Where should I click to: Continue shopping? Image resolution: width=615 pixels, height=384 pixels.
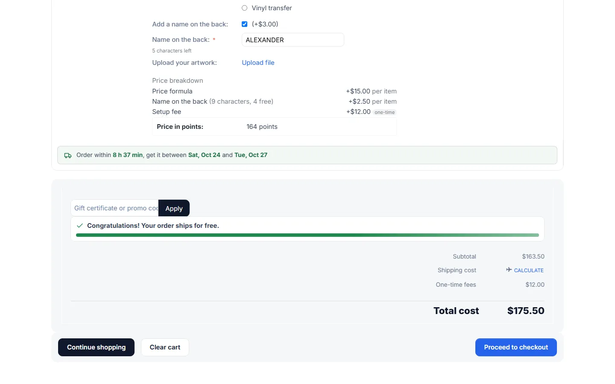(x=96, y=347)
